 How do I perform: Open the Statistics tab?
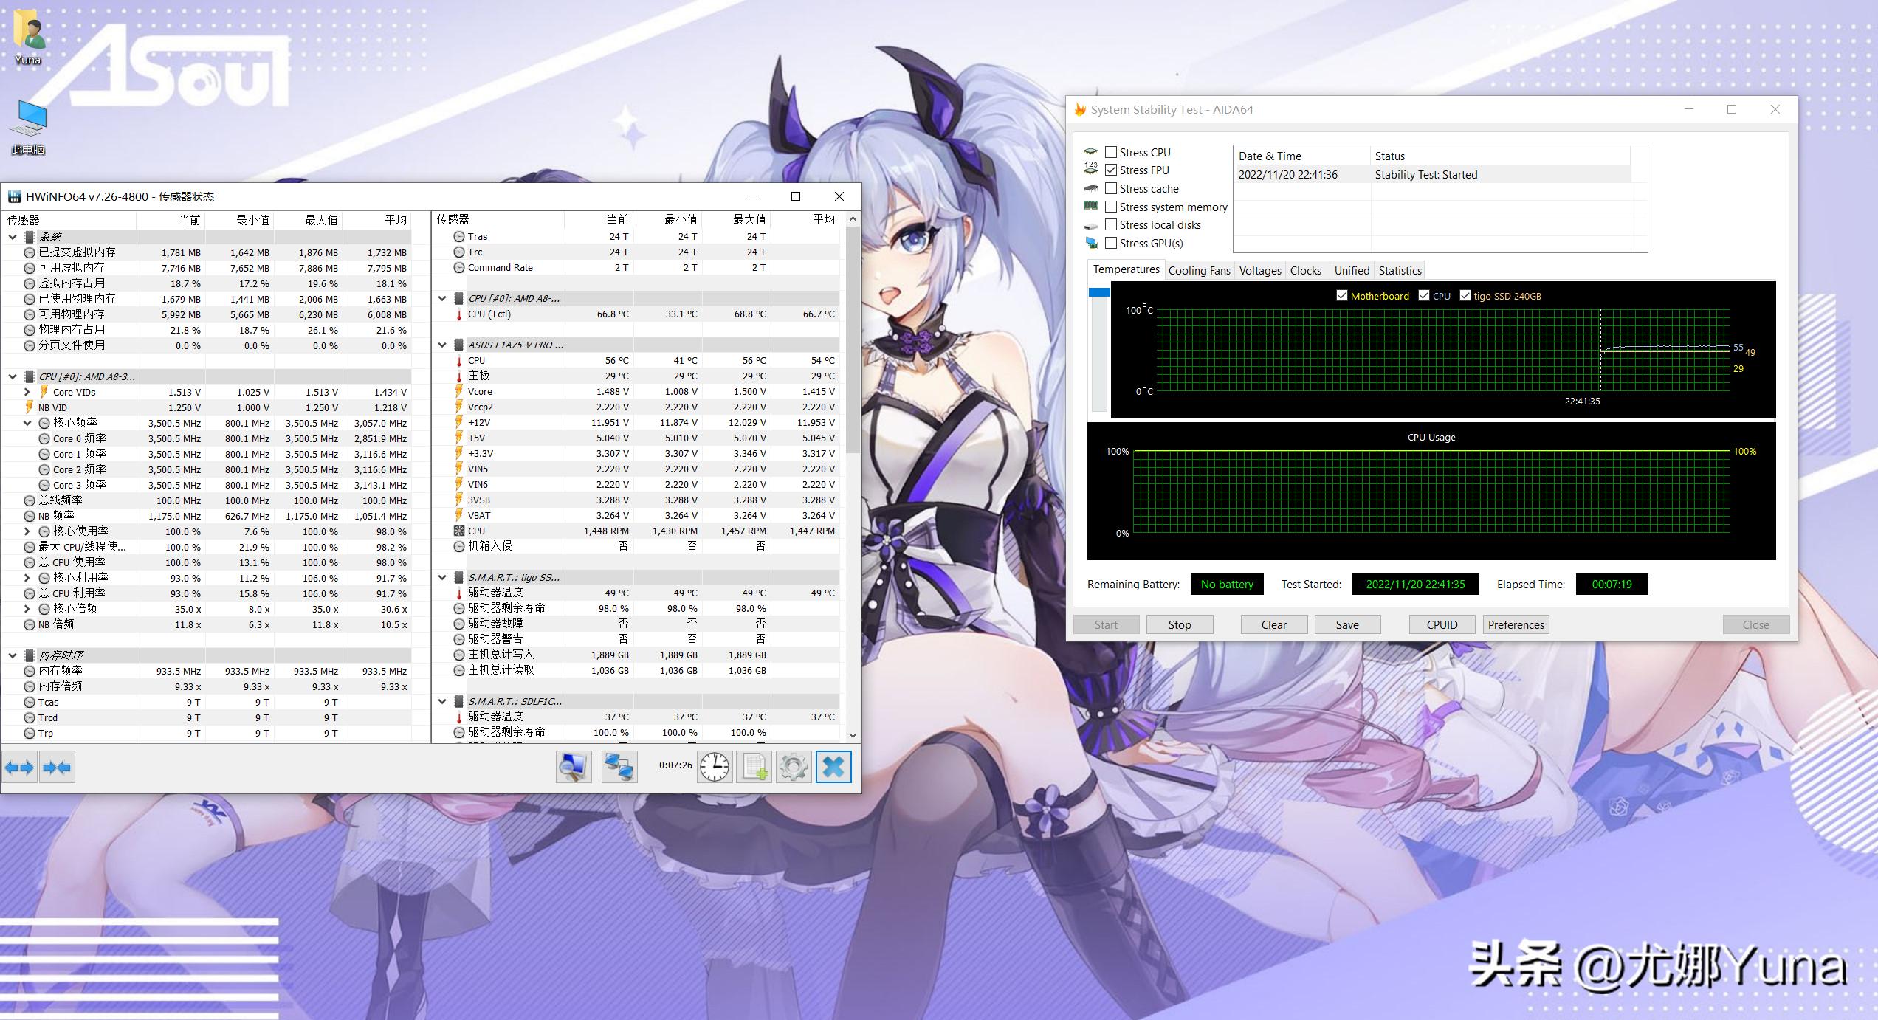point(1400,270)
